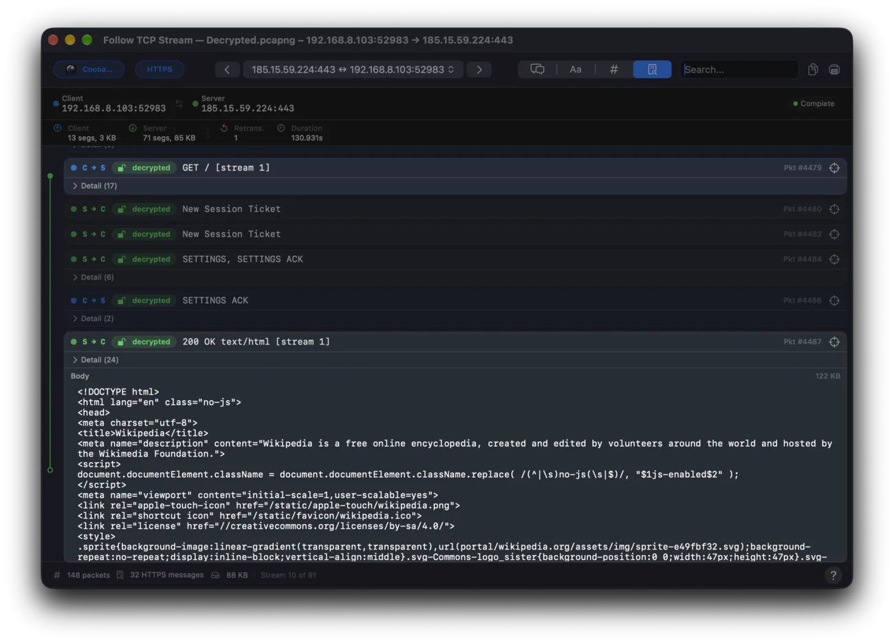This screenshot has width=894, height=643.
Task: Select the SETTINGS, SETTINGS ACK message
Action: 455,259
